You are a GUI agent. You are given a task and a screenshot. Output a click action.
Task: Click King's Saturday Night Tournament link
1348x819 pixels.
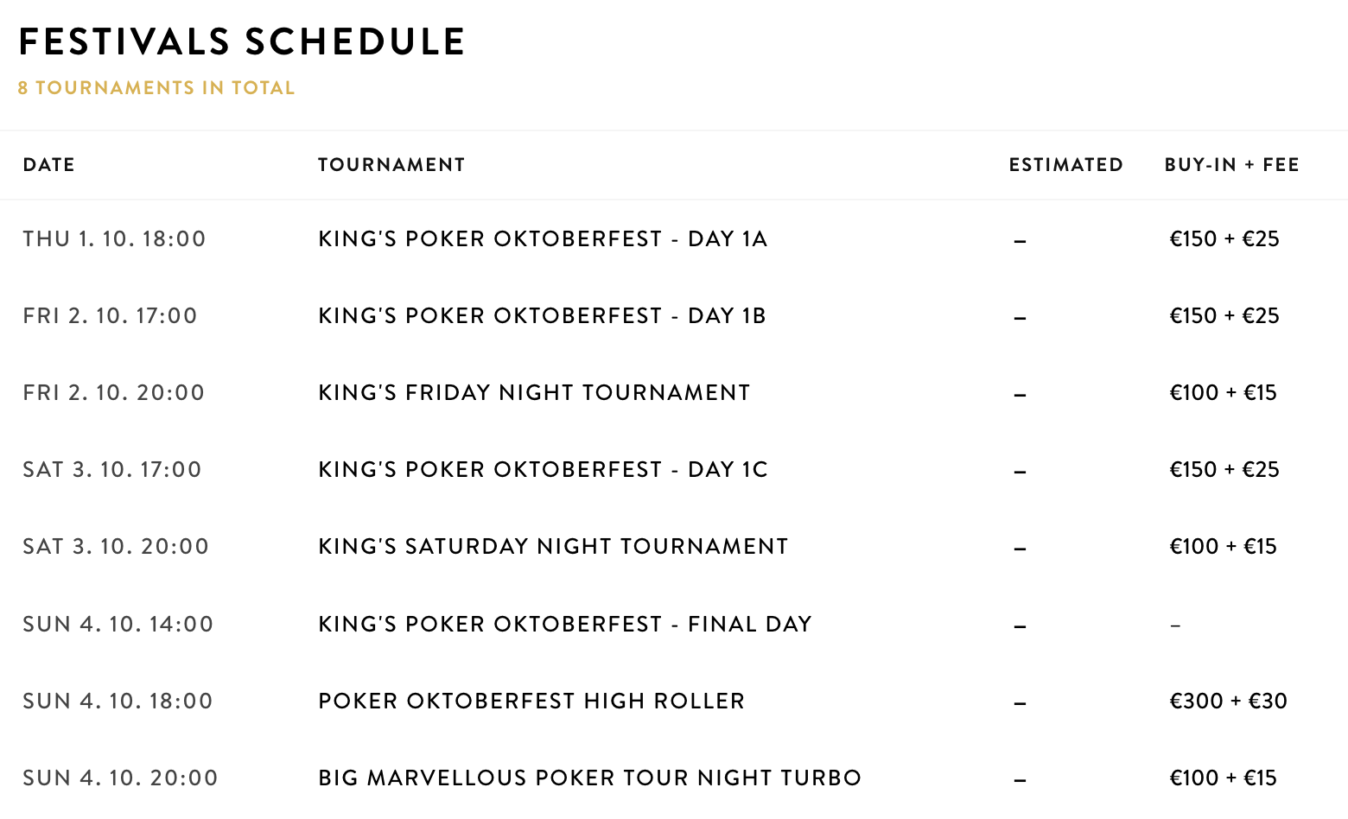tap(552, 547)
